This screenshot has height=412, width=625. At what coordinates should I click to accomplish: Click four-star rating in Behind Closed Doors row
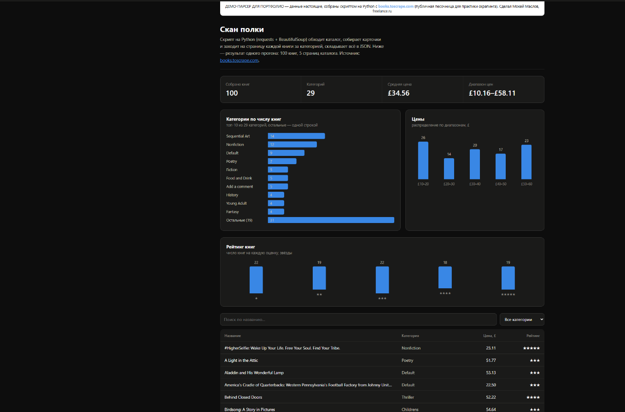pos(533,397)
